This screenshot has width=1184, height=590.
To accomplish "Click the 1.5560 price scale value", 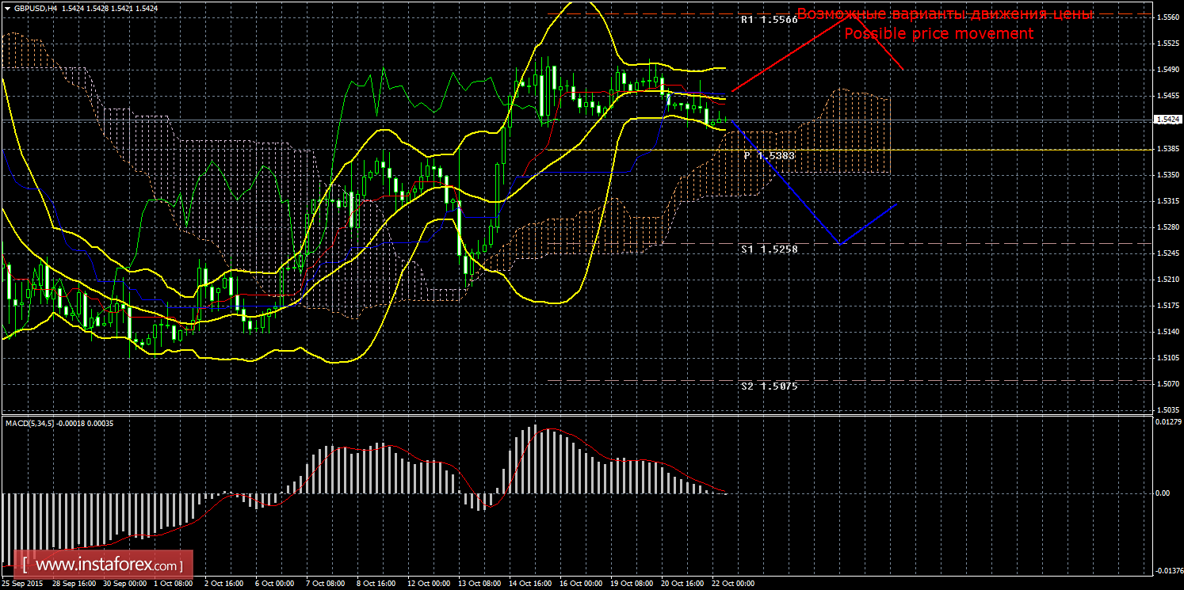I will click(x=1167, y=17).
